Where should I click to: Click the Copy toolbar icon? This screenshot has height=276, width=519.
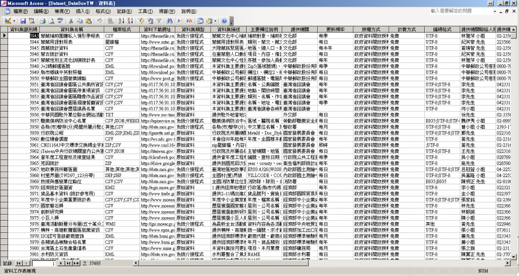click(x=80, y=21)
